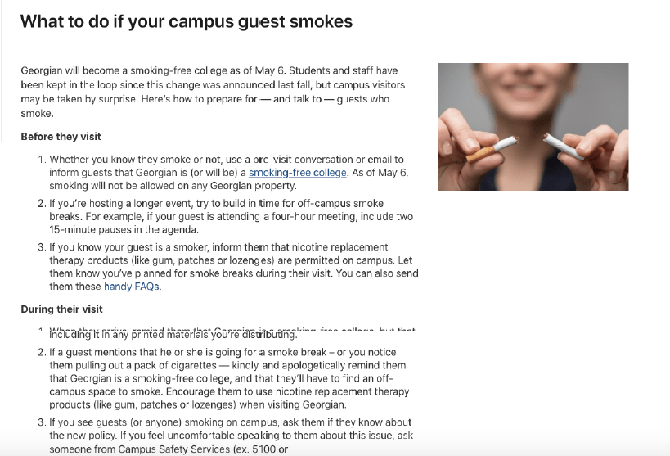Click the list item about hosting a longer event

229,216
